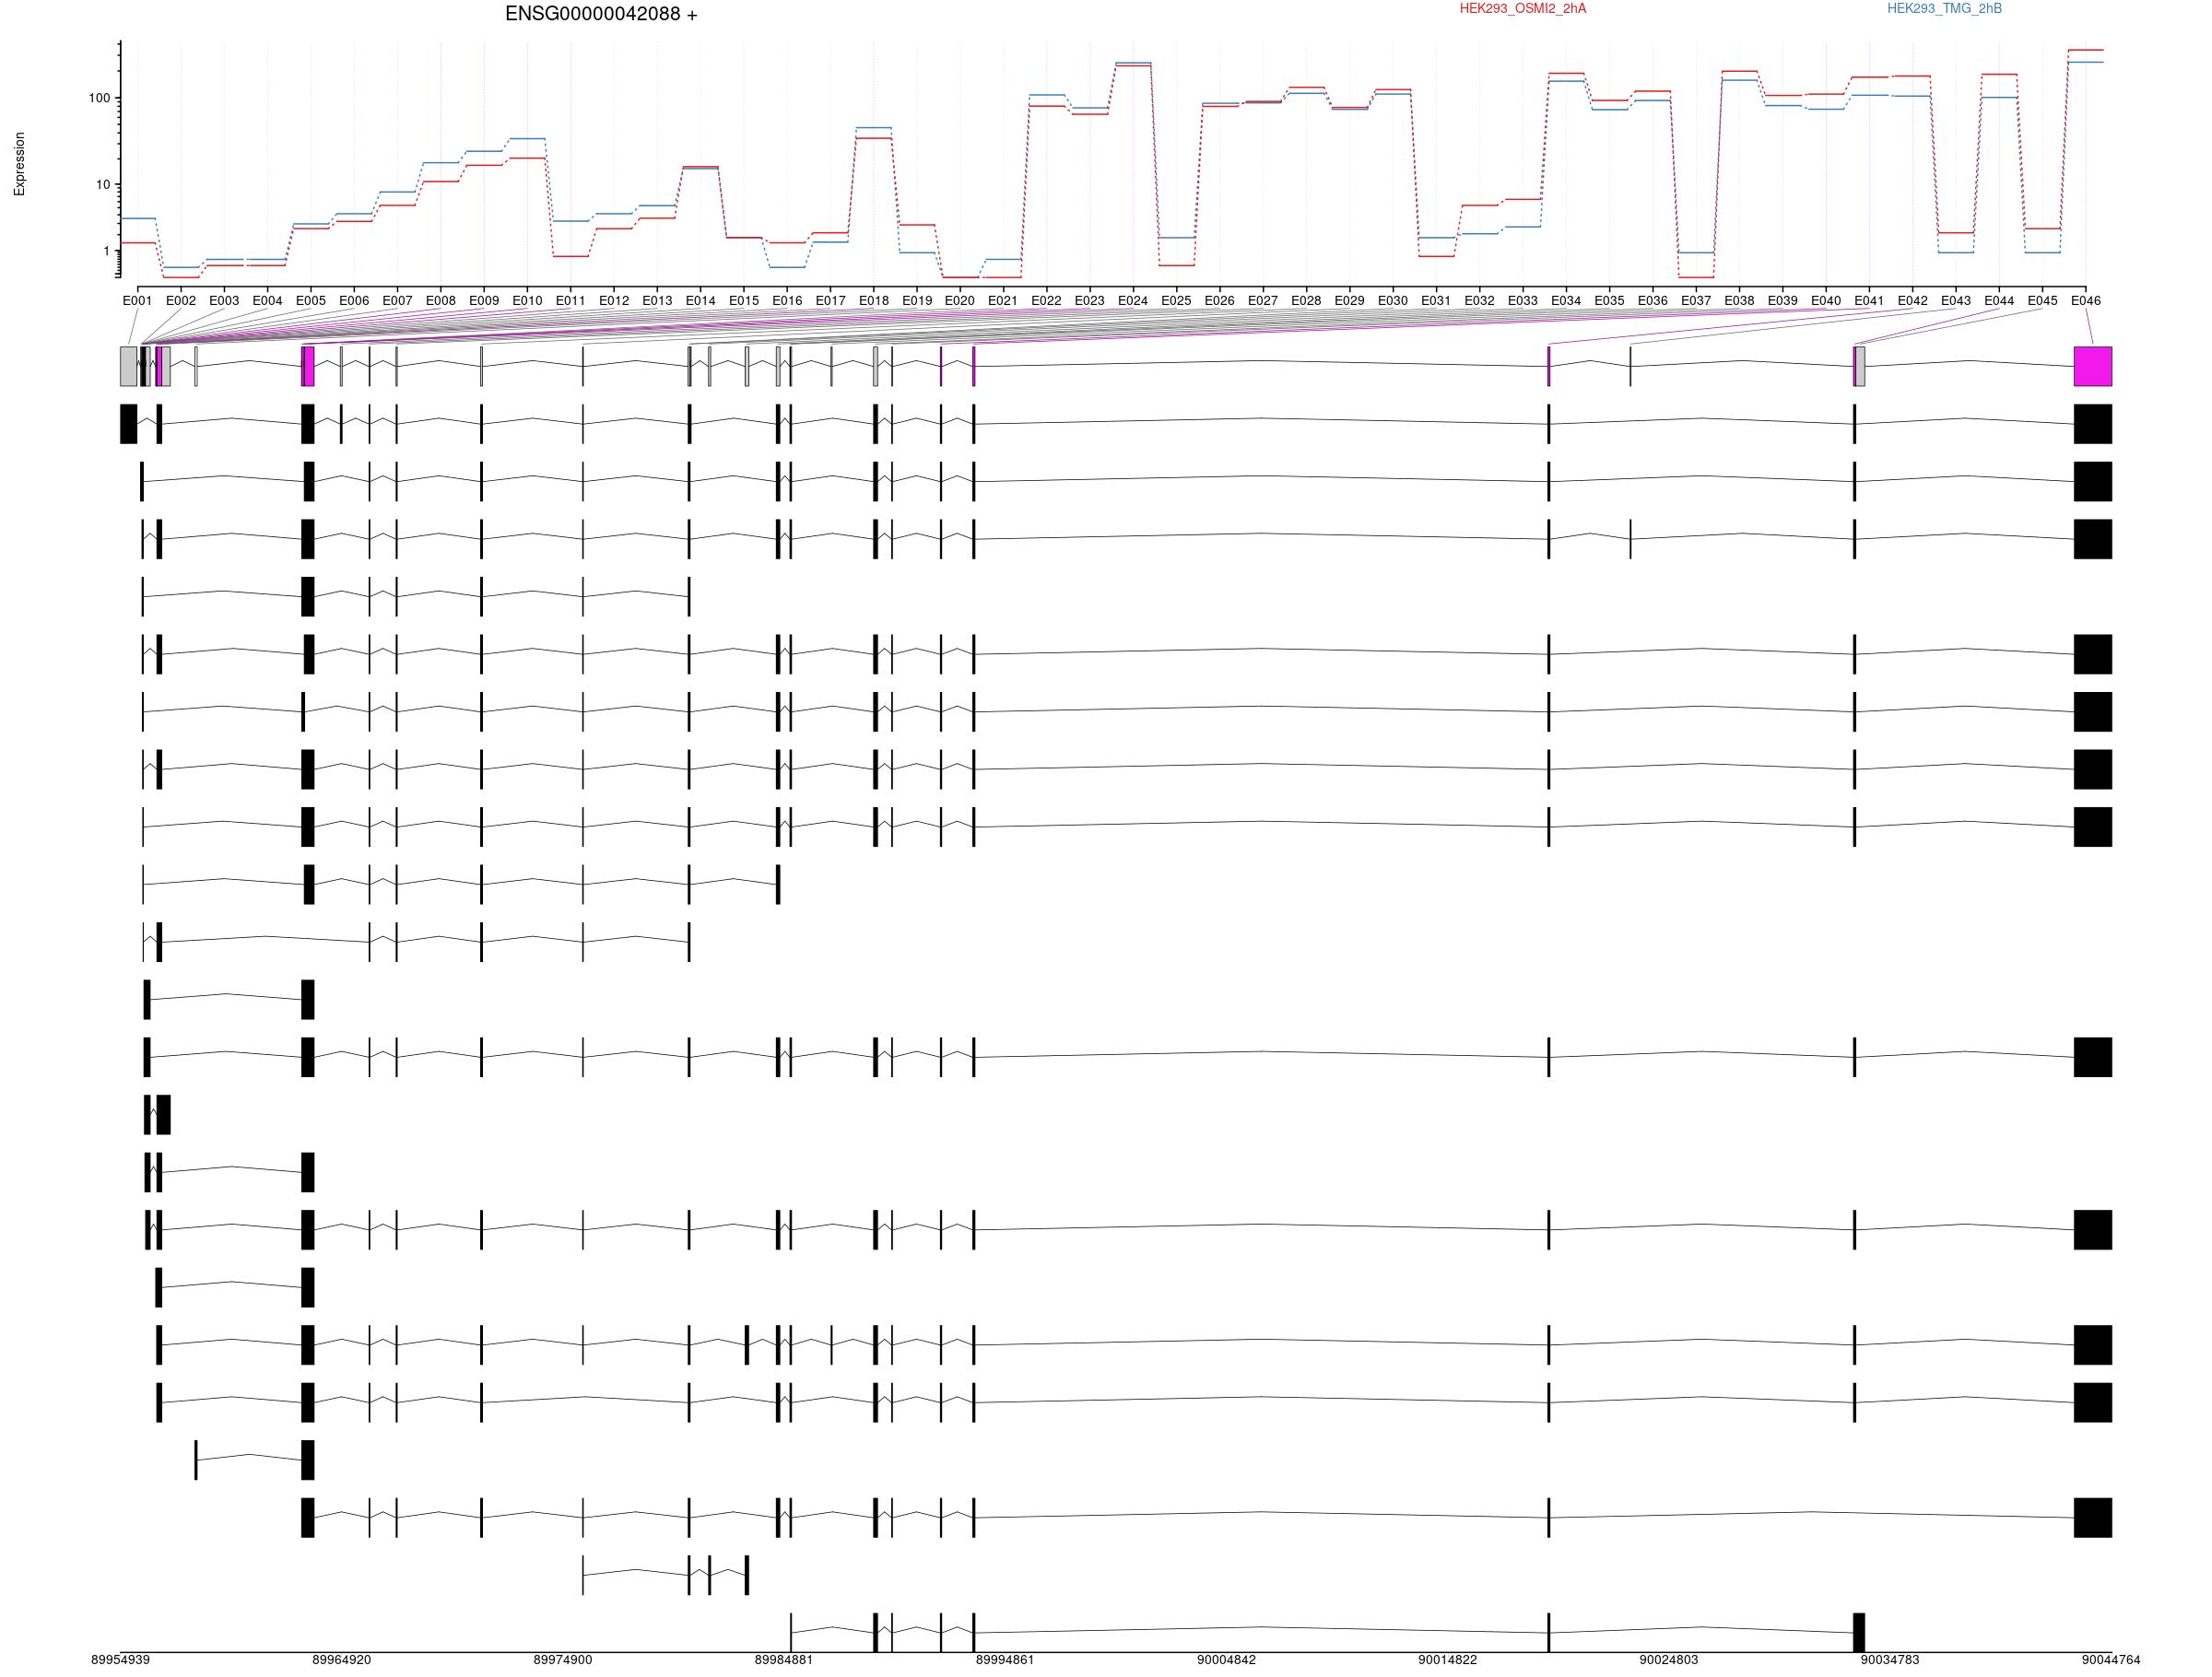Viewport: 2212px width, 1677px height.
Task: Click exon label E014
Action: tap(700, 301)
